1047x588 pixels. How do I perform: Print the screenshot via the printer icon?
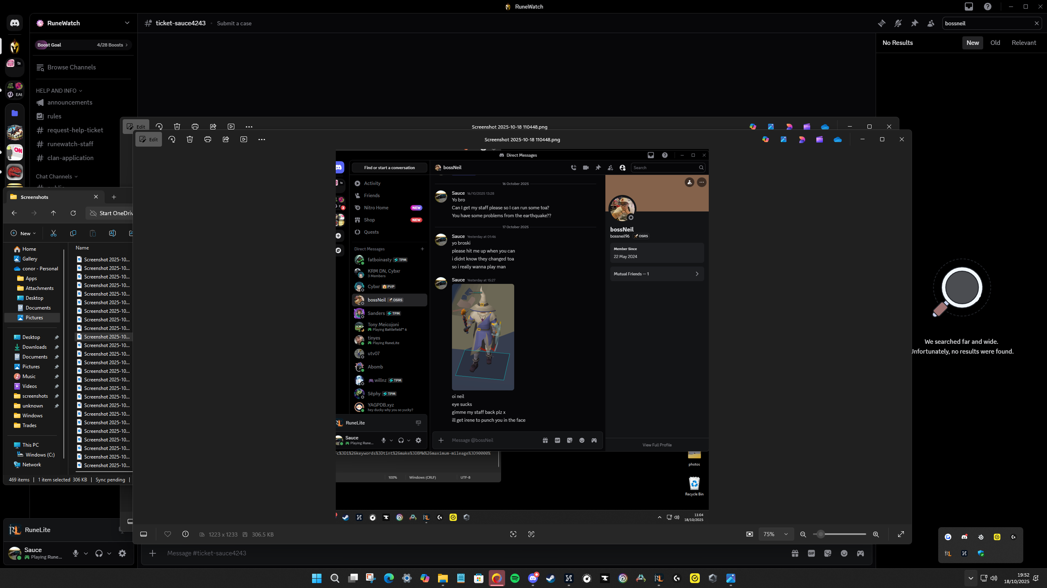point(208,139)
